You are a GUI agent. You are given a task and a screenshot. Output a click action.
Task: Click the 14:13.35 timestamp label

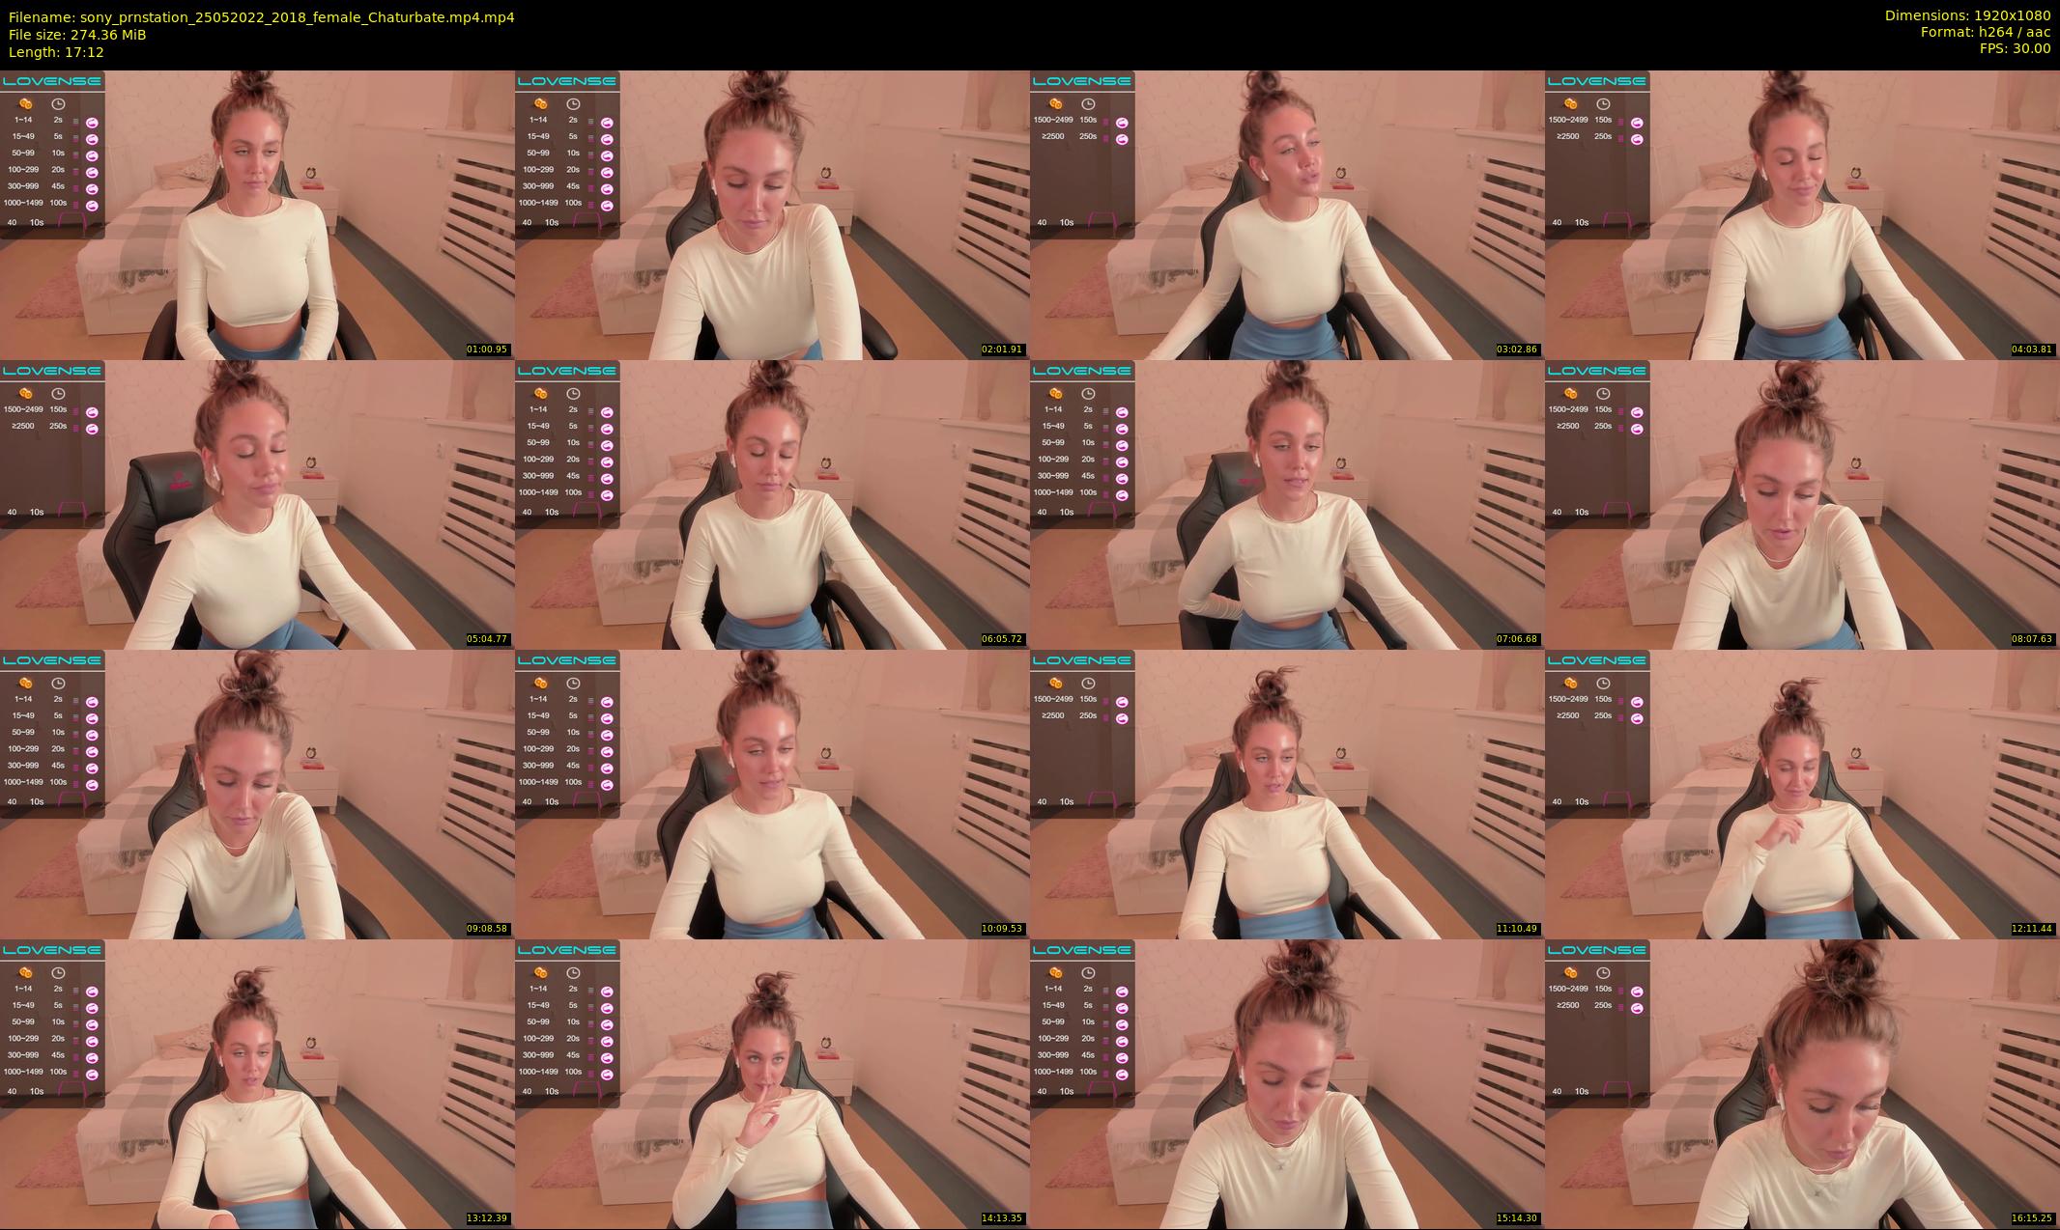coord(1002,1218)
